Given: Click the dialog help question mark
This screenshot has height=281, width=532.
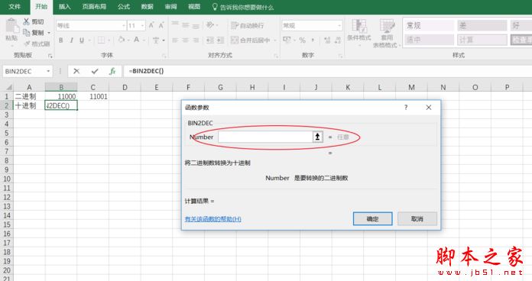Looking at the screenshot, I should point(406,108).
